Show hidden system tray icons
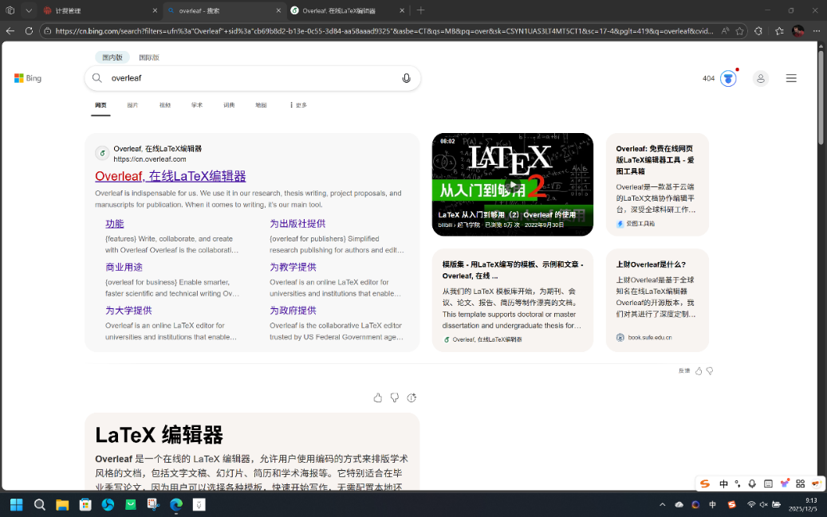 pyautogui.click(x=662, y=504)
